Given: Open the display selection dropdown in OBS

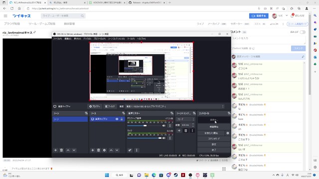Looking at the screenshot, I should pyautogui.click(x=175, y=106).
